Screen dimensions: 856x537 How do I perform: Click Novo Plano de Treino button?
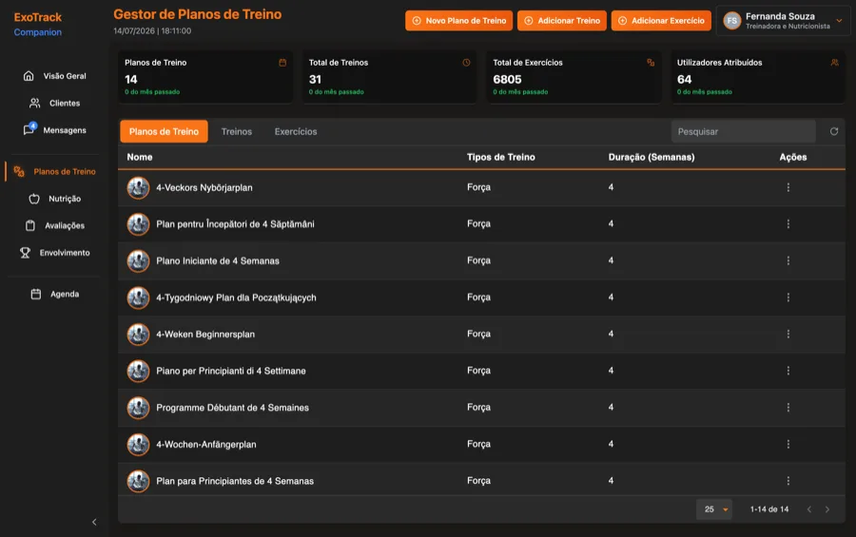pos(458,21)
